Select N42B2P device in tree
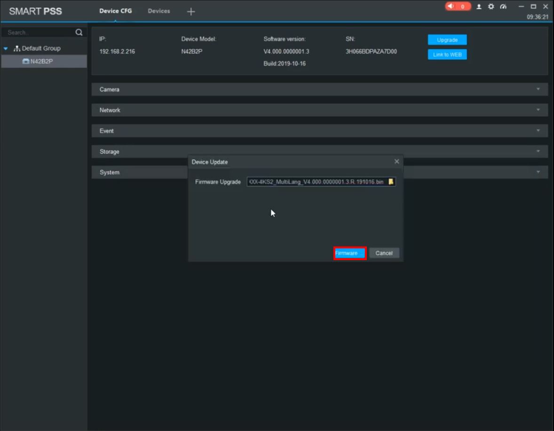 click(41, 61)
